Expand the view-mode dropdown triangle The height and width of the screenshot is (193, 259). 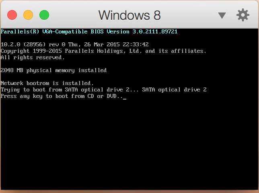[222, 16]
